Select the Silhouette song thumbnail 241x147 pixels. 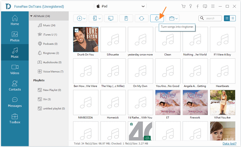coord(113,40)
